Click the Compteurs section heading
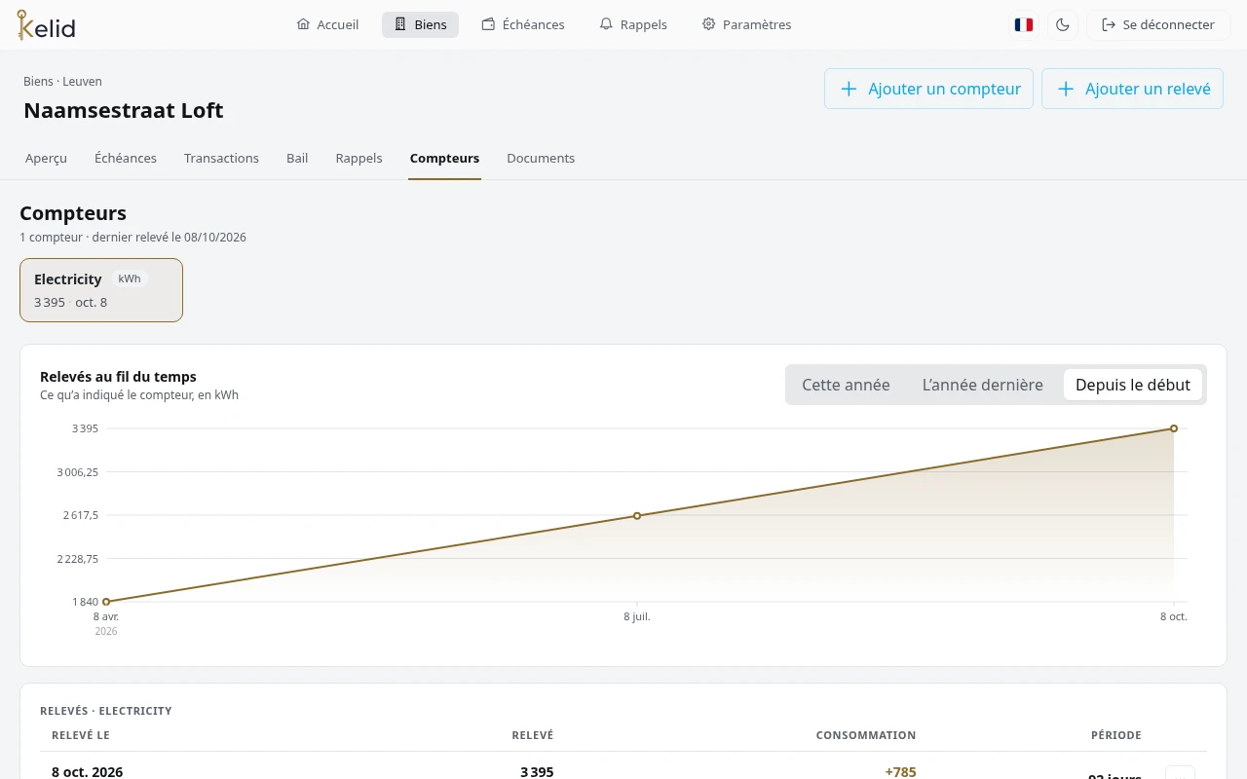Viewport: 1247px width, 779px height. (73, 213)
